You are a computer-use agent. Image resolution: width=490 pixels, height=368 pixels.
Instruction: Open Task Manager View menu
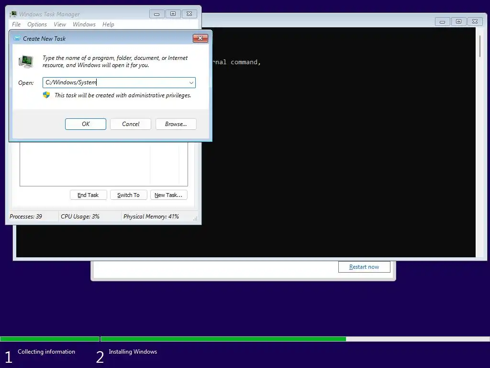(x=60, y=24)
